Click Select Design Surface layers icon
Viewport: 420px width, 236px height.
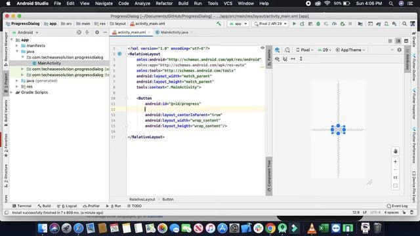pos(277,50)
